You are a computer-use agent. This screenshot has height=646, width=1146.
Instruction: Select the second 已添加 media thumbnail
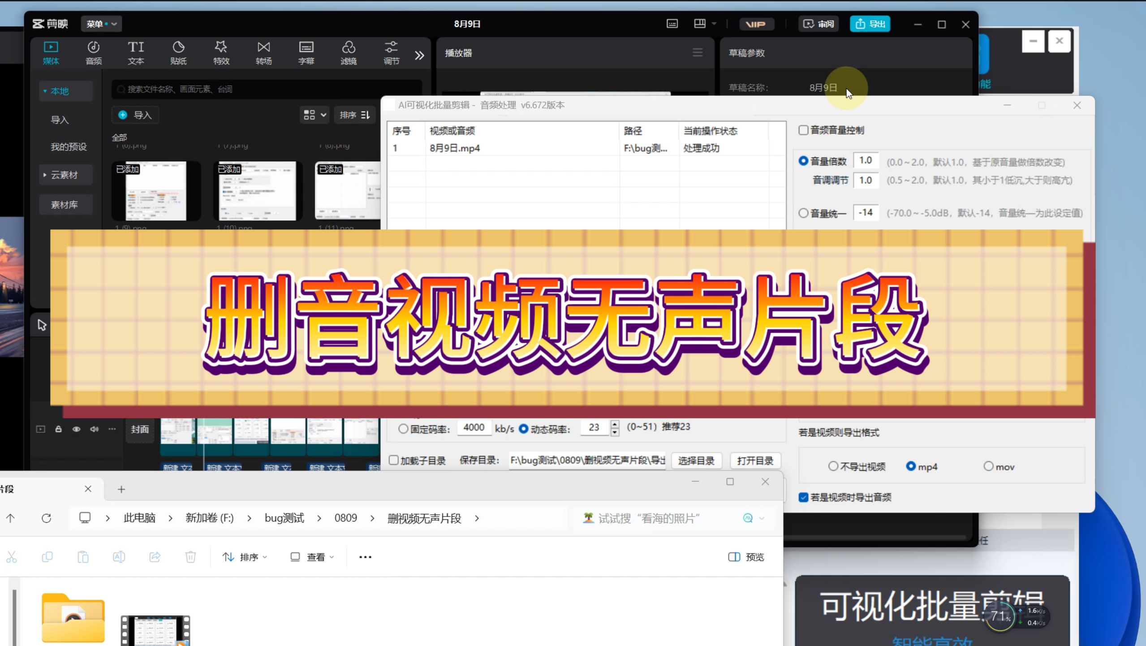click(x=257, y=191)
